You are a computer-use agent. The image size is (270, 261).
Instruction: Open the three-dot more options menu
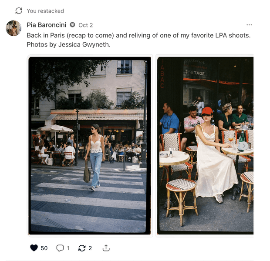249,25
